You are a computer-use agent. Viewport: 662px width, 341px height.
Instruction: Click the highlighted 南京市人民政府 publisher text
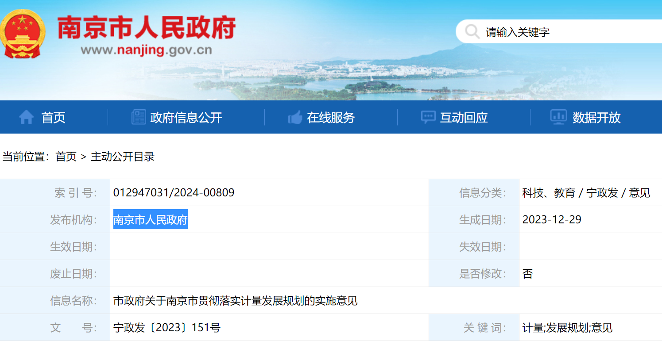tap(151, 219)
